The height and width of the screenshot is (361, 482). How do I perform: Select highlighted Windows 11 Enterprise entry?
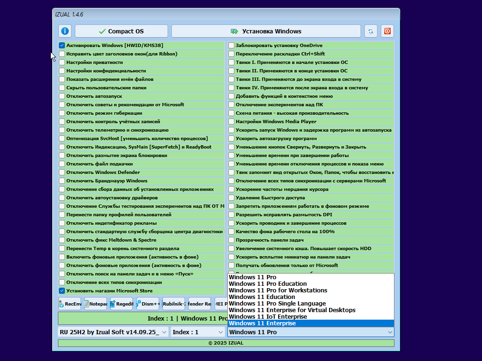[x=311, y=323]
